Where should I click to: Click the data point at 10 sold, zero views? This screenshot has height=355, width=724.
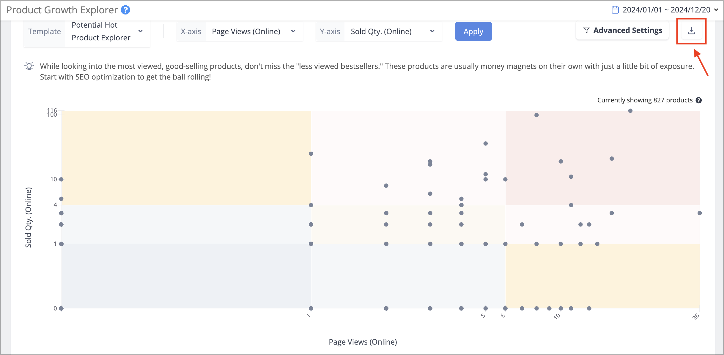(x=61, y=179)
